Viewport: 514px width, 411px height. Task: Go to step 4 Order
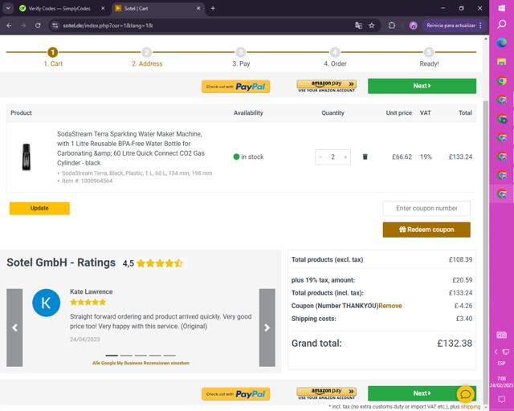335,57
